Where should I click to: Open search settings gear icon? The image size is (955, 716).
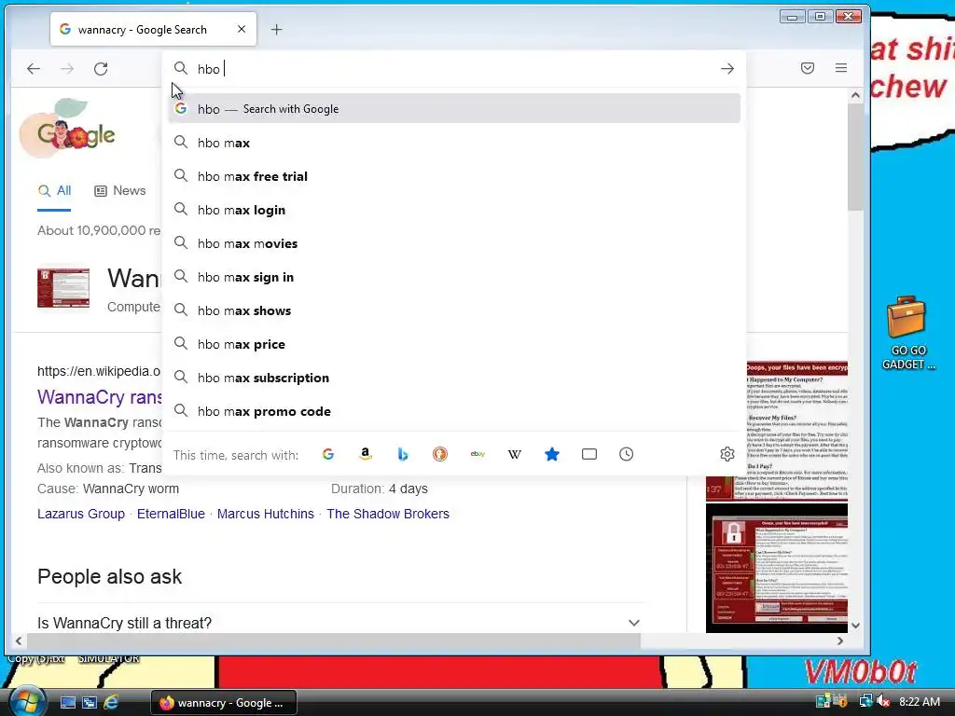click(x=727, y=454)
